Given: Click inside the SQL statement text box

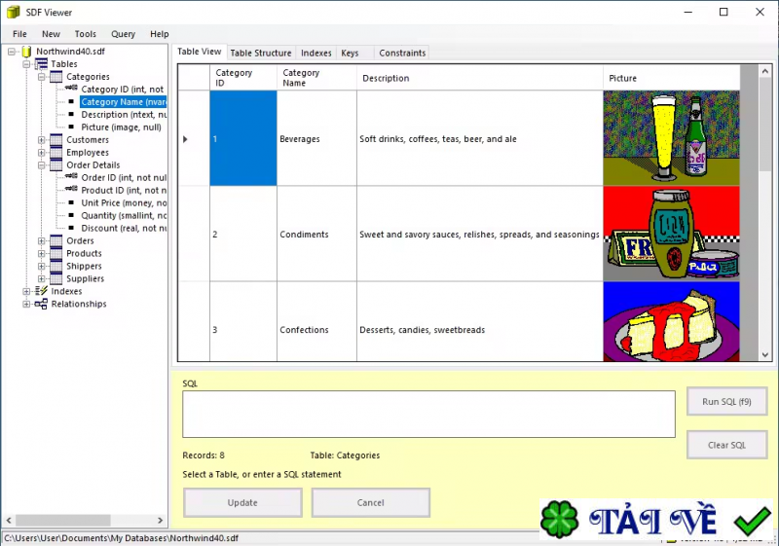Looking at the screenshot, I should (x=428, y=415).
